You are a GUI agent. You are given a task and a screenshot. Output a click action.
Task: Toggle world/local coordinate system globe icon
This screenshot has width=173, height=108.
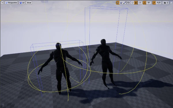128,3
